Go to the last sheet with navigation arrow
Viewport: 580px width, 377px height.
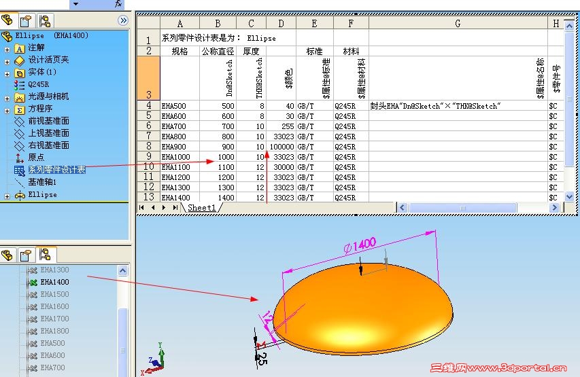click(x=175, y=208)
